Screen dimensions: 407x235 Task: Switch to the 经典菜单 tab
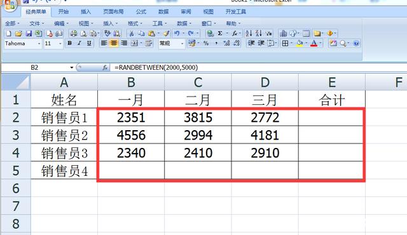click(36, 12)
